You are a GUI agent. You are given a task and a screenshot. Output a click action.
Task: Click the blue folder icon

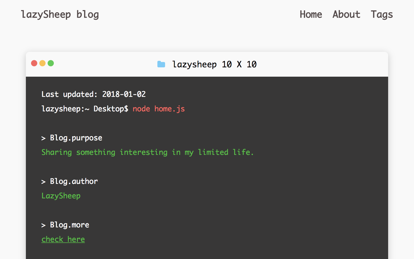coord(161,64)
